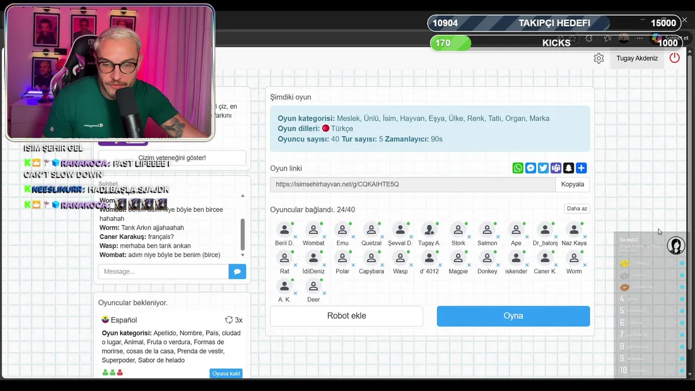Remove player Worm using x icon
The image size is (695, 391).
coord(585,265)
